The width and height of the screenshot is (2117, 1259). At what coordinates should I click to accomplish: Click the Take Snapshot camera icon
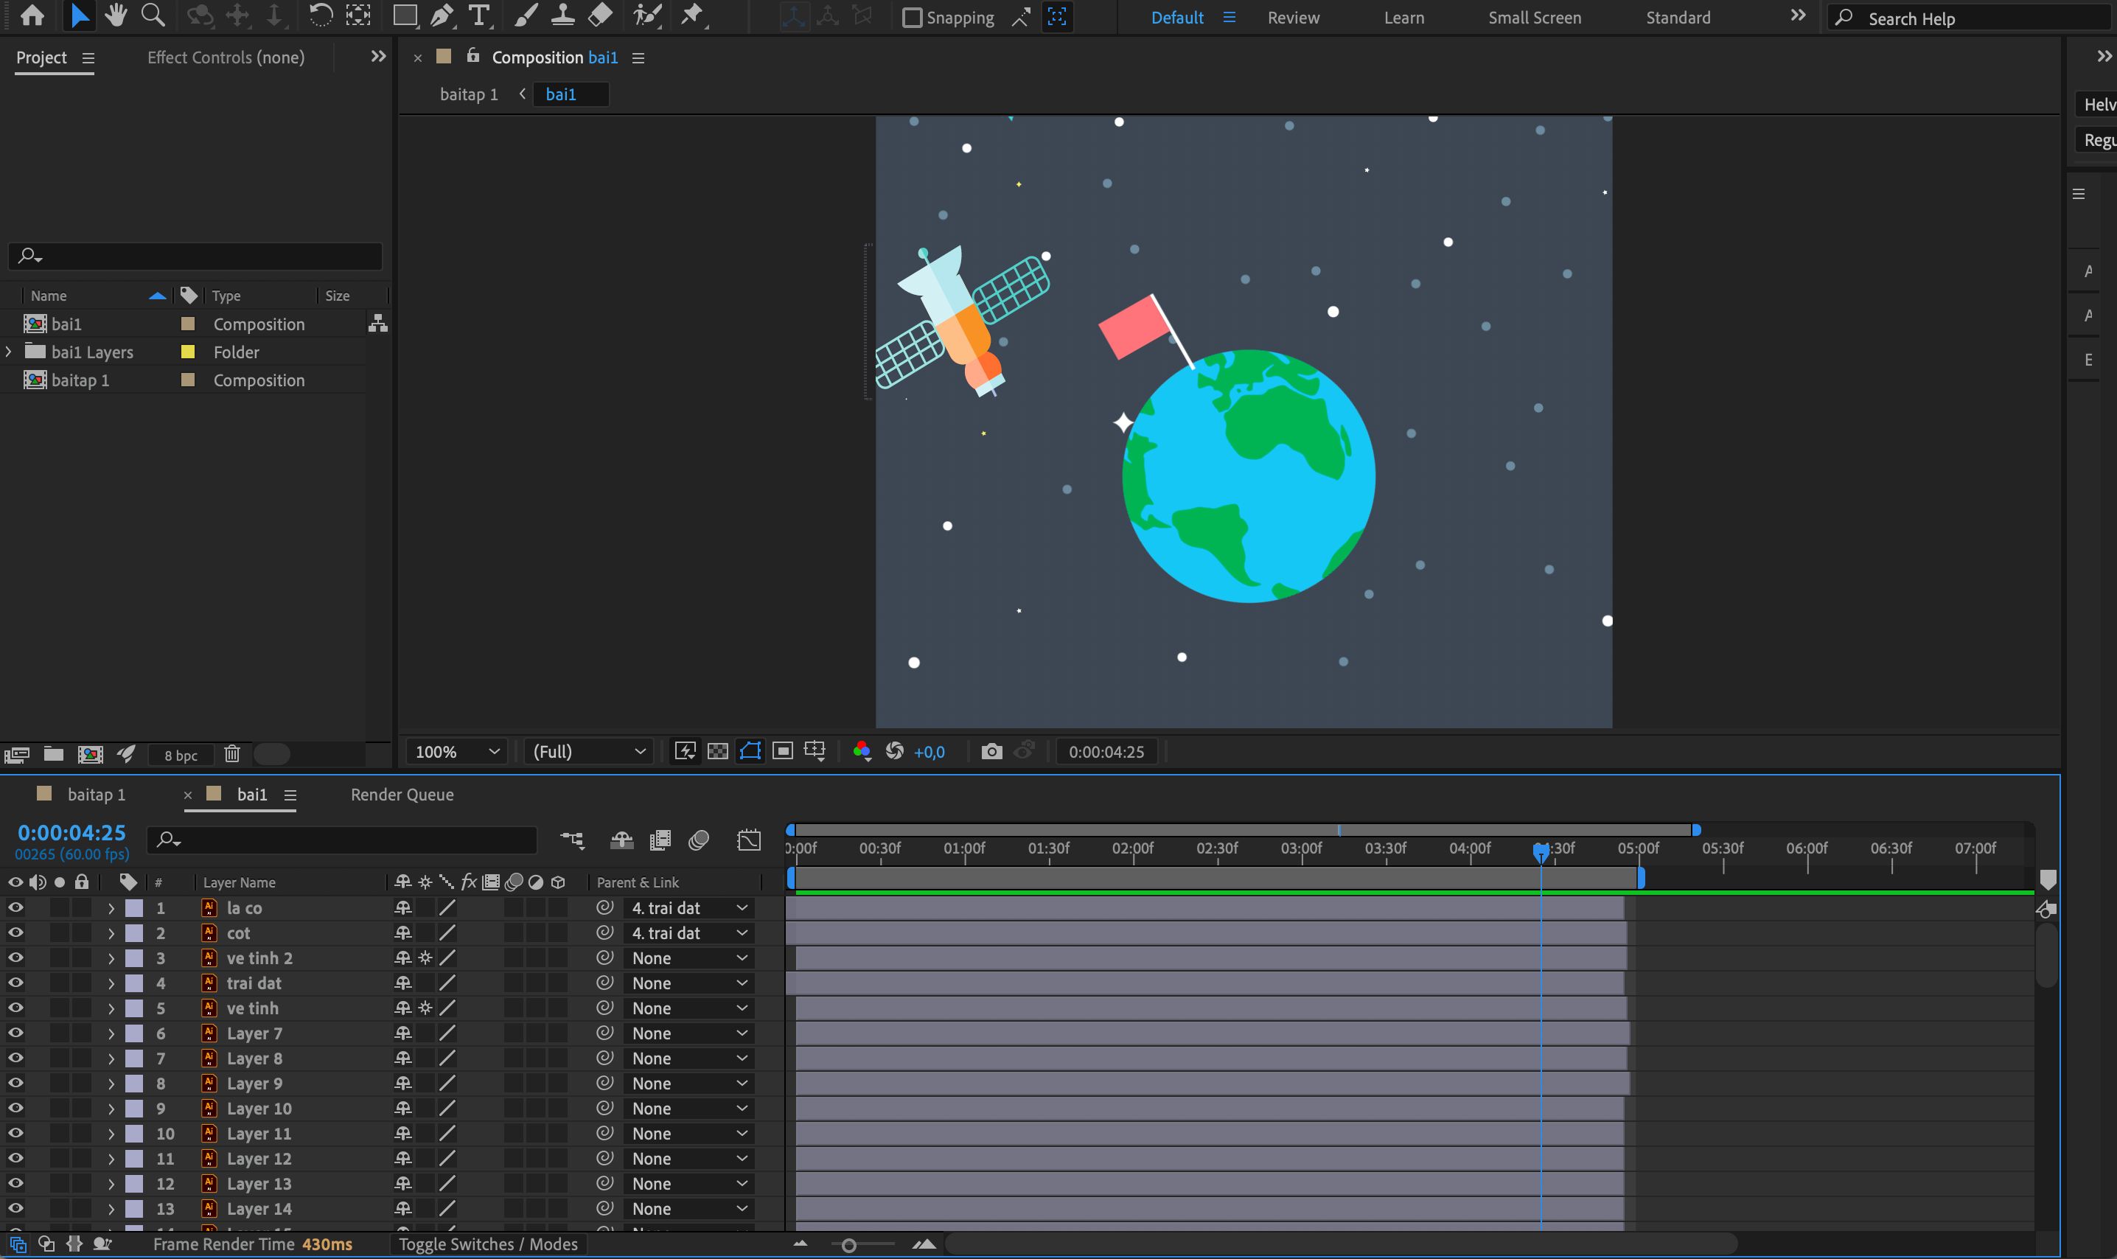991,752
